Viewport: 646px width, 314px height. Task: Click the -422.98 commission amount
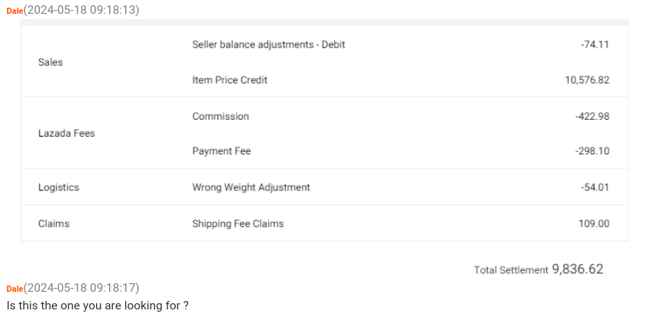[x=591, y=116]
